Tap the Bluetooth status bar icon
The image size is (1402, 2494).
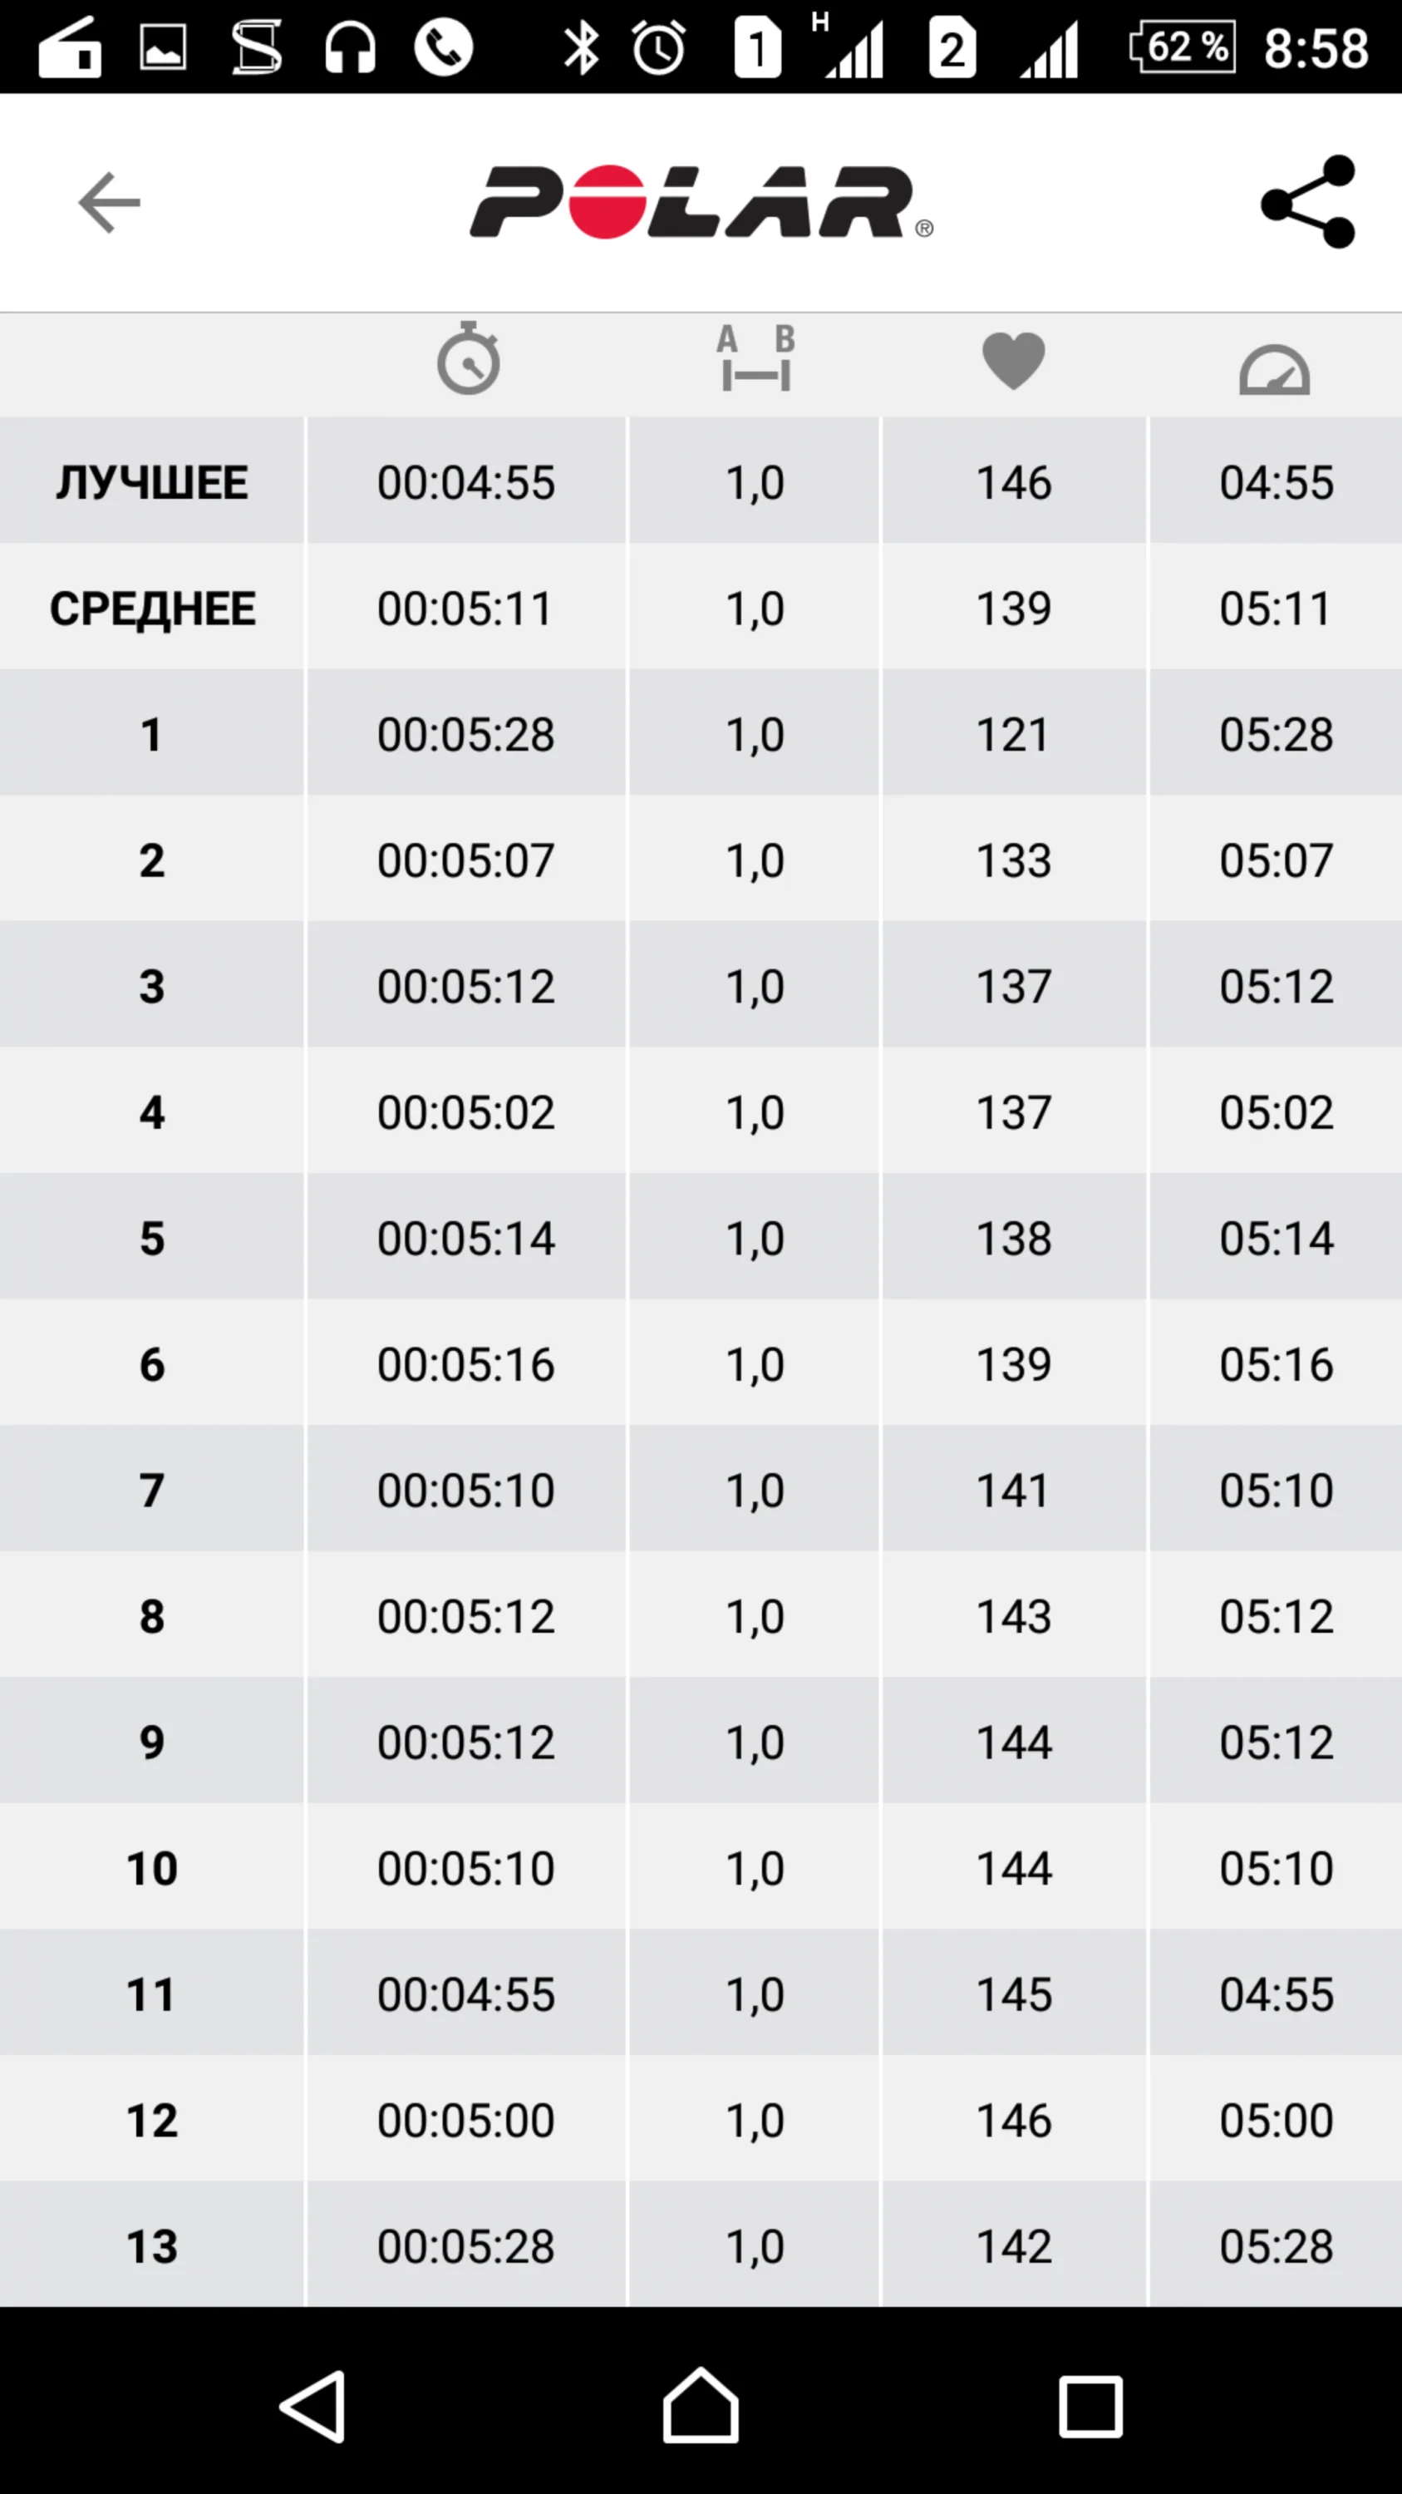581,47
